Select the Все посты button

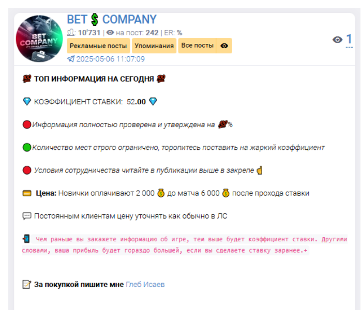[x=197, y=45]
